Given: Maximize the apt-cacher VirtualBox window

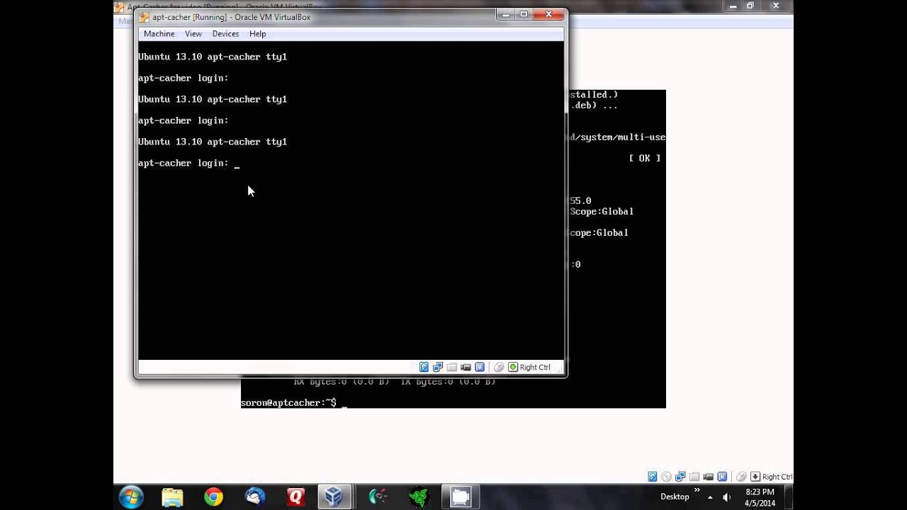Looking at the screenshot, I should click(x=524, y=14).
